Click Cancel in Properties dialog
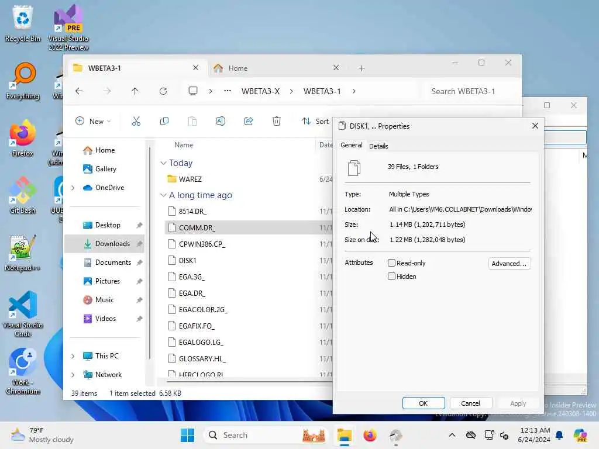 coord(470,403)
